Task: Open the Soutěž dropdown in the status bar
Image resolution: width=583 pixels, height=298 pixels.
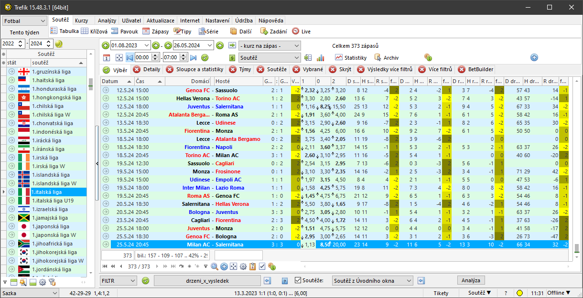Action: tap(479, 293)
